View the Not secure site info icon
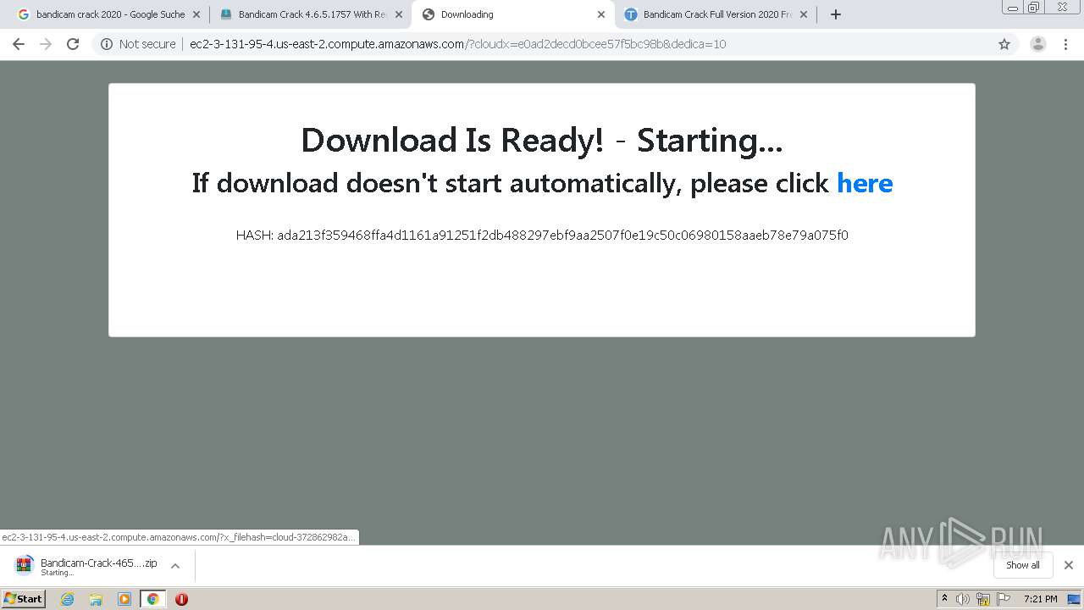The width and height of the screenshot is (1084, 610). [x=107, y=44]
